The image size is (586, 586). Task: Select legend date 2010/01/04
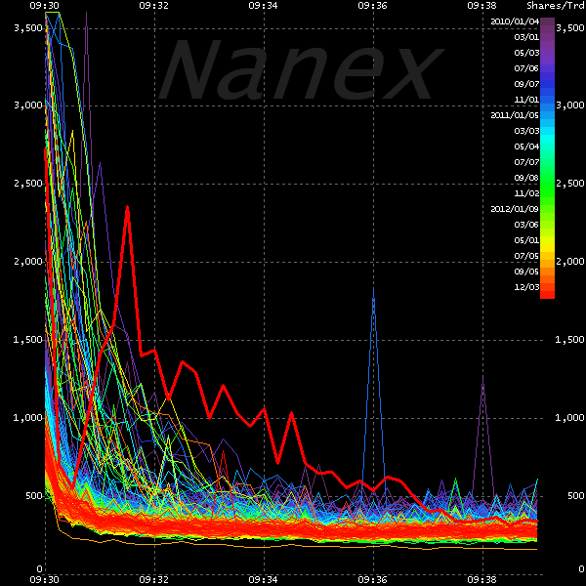(x=515, y=21)
